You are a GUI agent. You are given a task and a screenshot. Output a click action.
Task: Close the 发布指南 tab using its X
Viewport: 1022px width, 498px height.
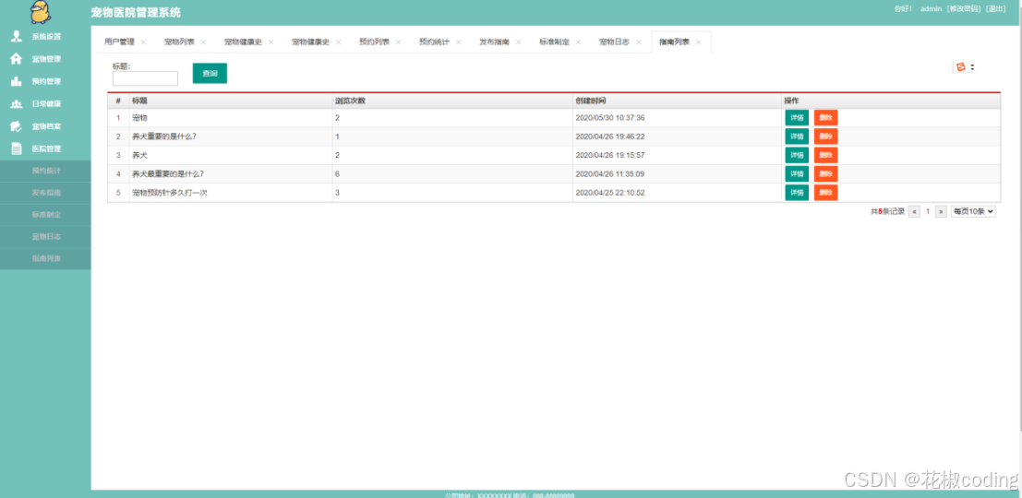tap(518, 41)
